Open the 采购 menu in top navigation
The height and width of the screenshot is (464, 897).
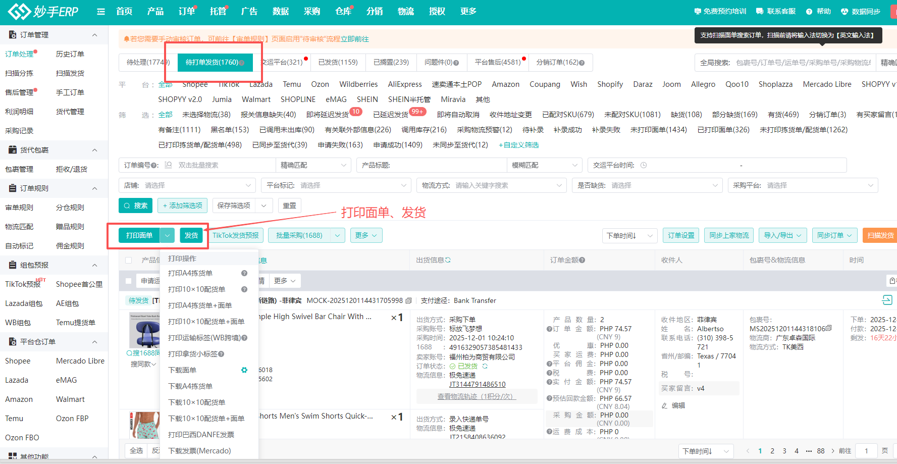click(x=312, y=11)
